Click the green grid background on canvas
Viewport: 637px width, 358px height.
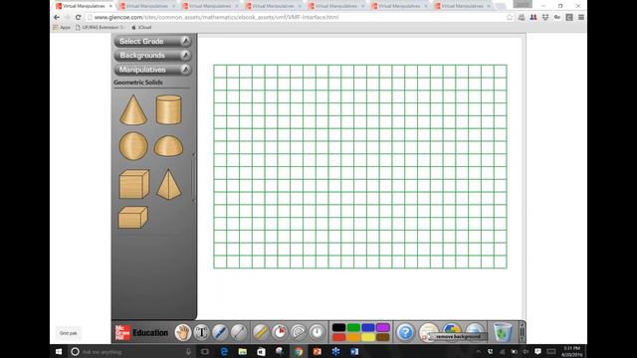coord(360,166)
